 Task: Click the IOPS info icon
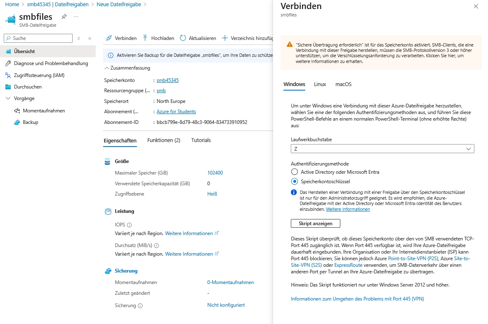click(x=129, y=225)
